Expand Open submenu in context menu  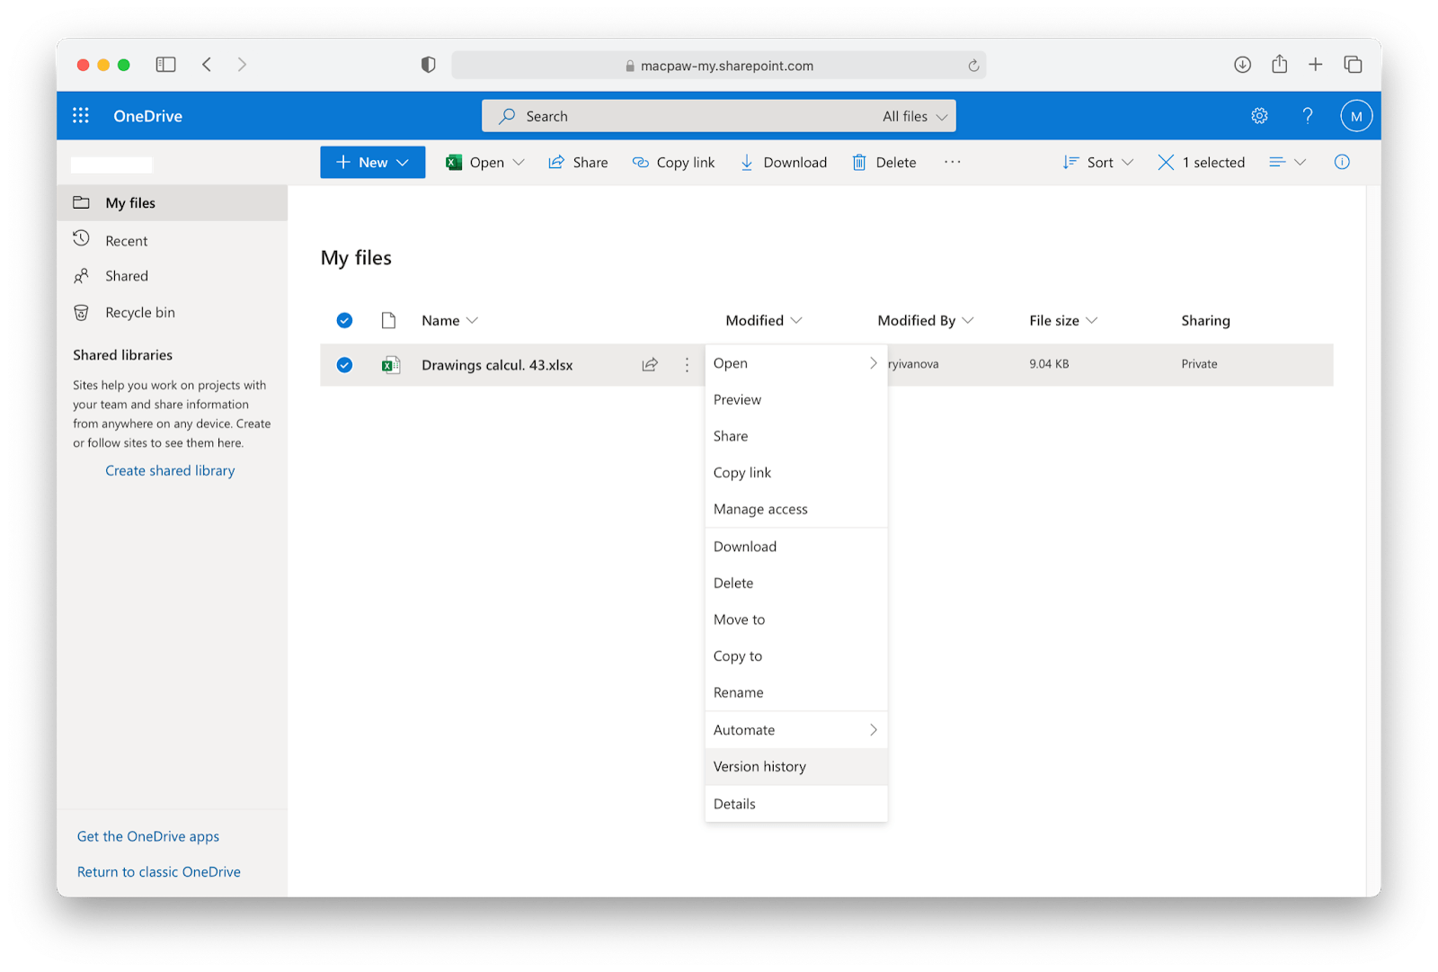tap(796, 363)
